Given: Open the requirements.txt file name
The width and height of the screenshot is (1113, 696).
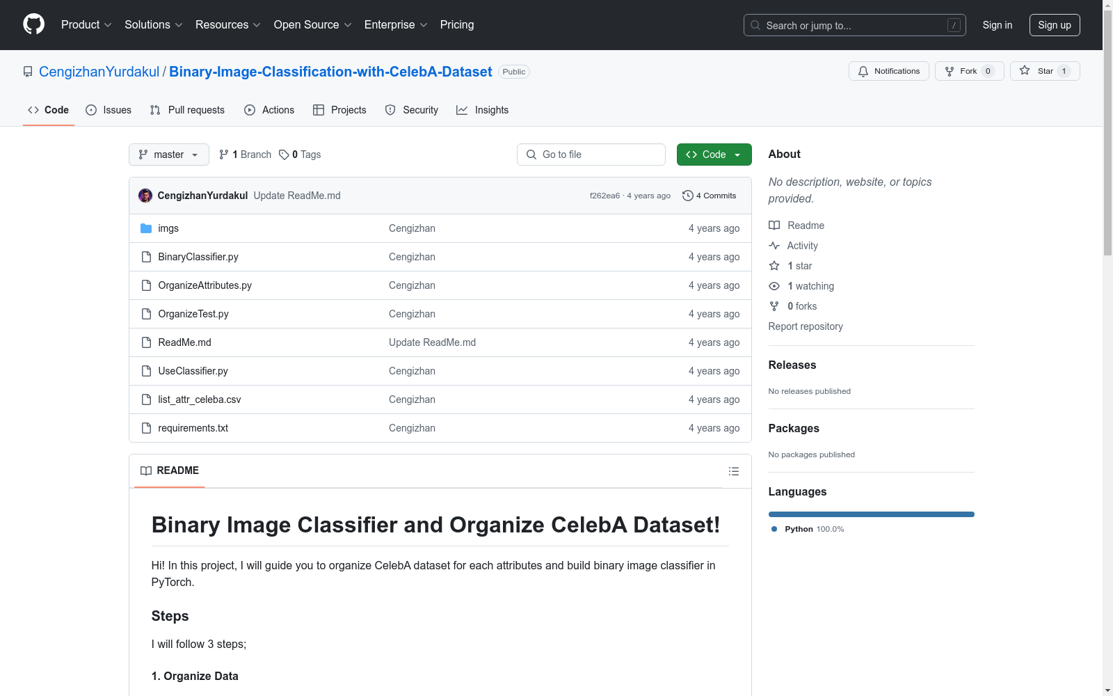Looking at the screenshot, I should coord(193,428).
